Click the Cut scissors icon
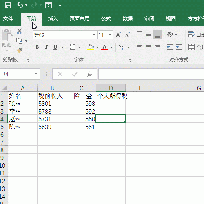The image size is (204, 204). click(x=20, y=31)
